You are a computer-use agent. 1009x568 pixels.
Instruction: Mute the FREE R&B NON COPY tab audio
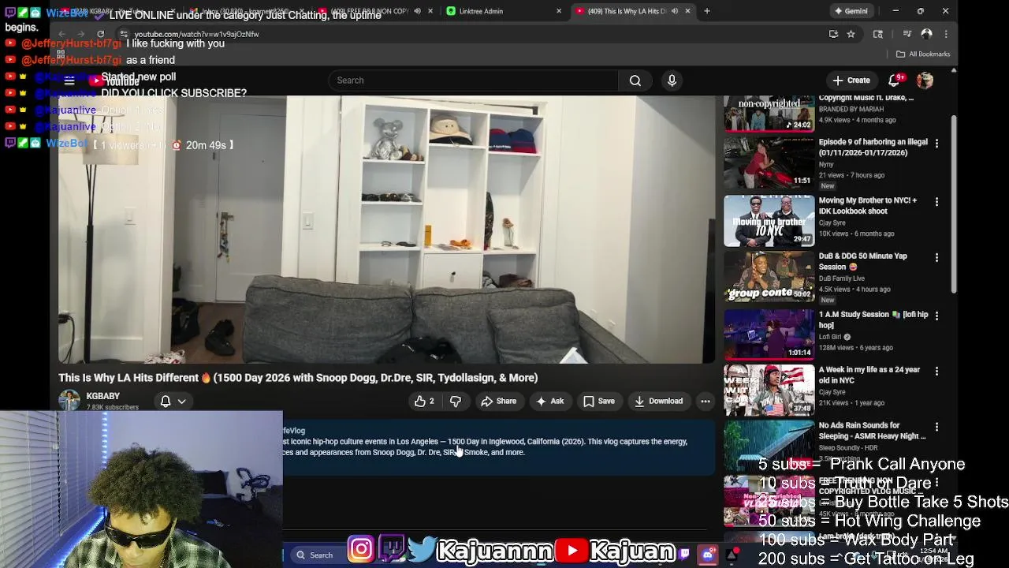(x=417, y=11)
